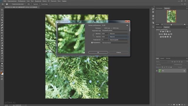Toggle constrain proportions link icon

93,35
